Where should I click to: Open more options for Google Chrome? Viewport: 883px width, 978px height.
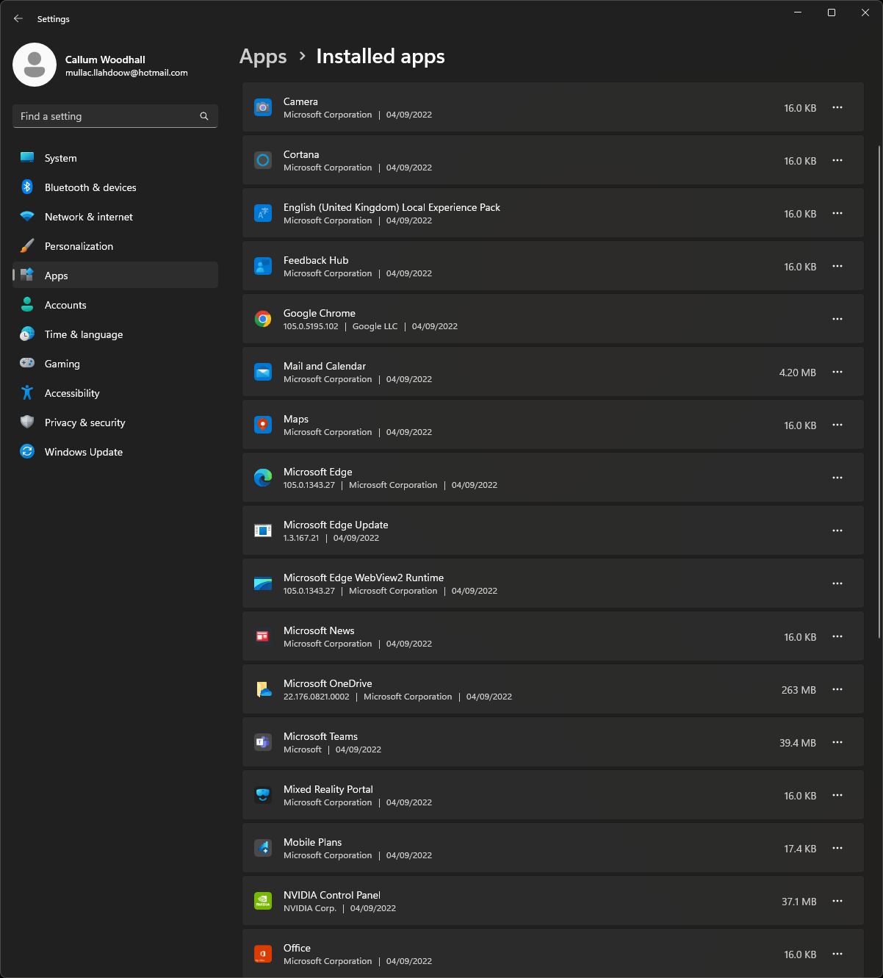837,319
